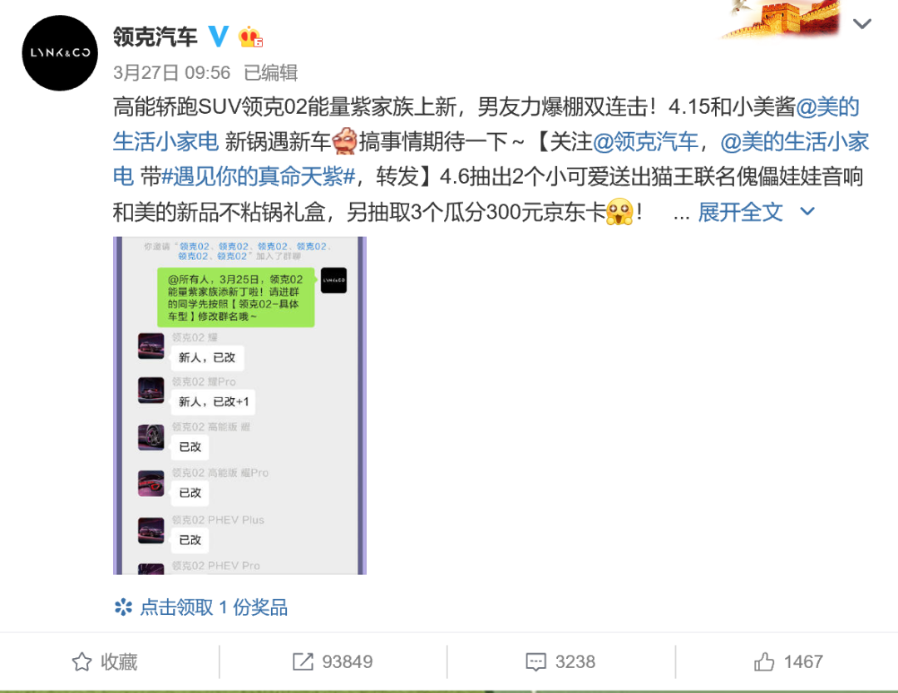Click the 领克汽车 account name
The height and width of the screenshot is (693, 898).
point(155,37)
